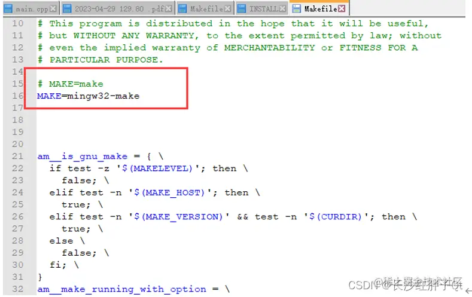Close the INSTALL tab
472x297 pixels.
(282, 9)
